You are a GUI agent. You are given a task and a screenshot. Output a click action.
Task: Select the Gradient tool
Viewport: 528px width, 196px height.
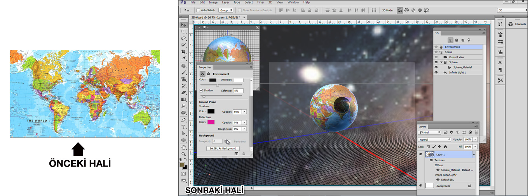184,99
